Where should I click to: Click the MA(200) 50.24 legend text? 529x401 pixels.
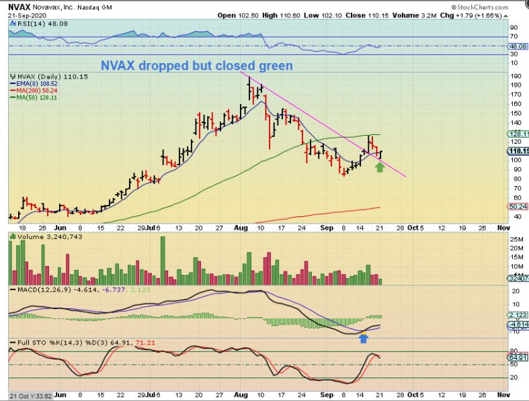click(x=37, y=91)
